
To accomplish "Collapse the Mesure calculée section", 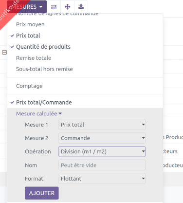I will (x=39, y=113).
